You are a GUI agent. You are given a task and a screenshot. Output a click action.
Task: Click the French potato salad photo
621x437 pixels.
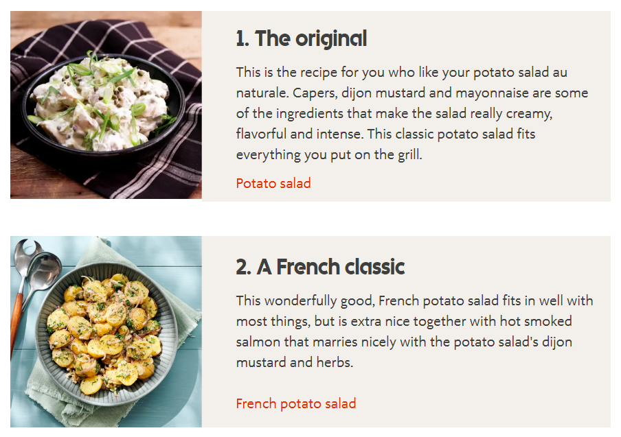[106, 331]
